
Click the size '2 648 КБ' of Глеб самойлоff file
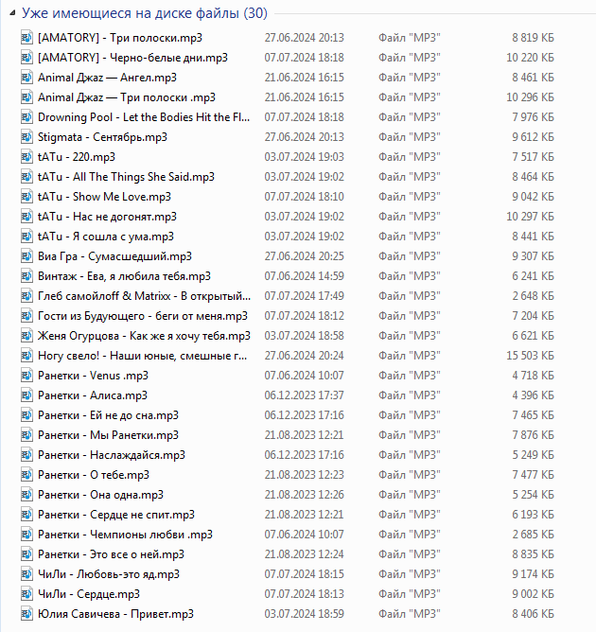534,296
